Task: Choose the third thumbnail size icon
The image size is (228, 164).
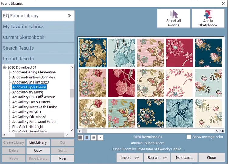Action: (x=94, y=137)
